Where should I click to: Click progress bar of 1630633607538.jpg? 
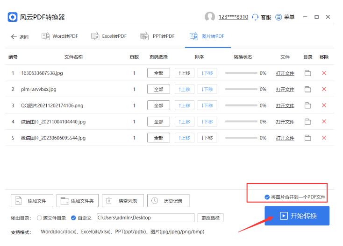click(x=241, y=73)
